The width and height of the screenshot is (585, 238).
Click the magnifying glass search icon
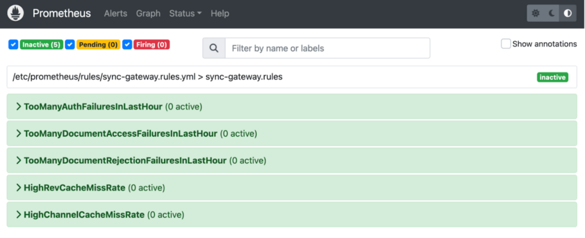(214, 48)
